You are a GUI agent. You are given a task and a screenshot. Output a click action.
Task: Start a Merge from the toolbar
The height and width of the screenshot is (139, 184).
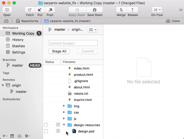121,10
